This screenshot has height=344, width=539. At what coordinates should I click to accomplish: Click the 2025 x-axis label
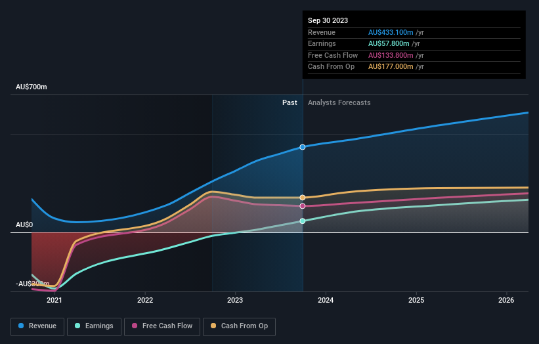pos(416,300)
